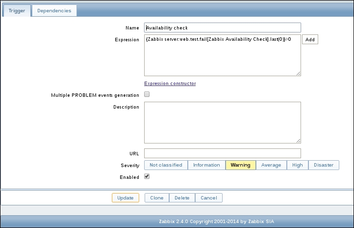
Task: Clone this trigger
Action: click(156, 198)
